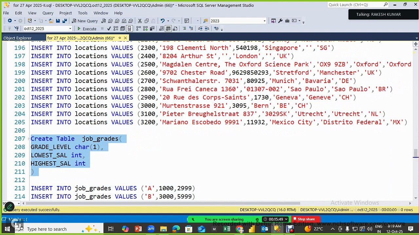The image size is (419, 235).
Task: Open the Query menu
Action: coord(48,13)
